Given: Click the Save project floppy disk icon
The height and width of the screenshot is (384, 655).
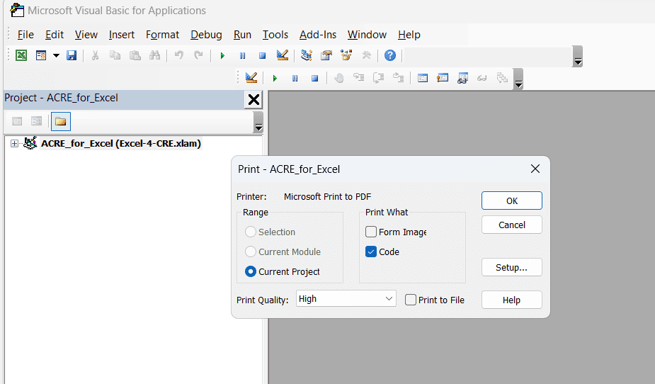Looking at the screenshot, I should 72,55.
